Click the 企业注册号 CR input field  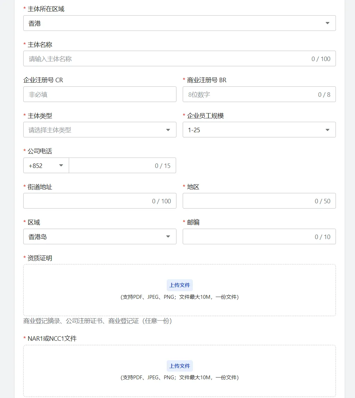[100, 94]
